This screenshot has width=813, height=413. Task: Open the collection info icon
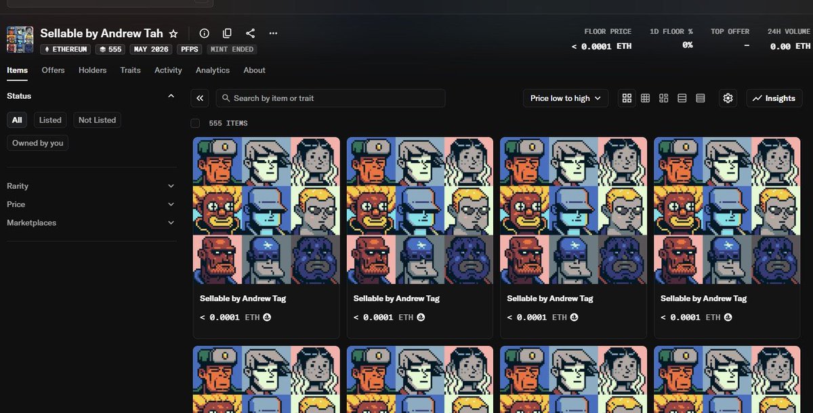pos(204,33)
